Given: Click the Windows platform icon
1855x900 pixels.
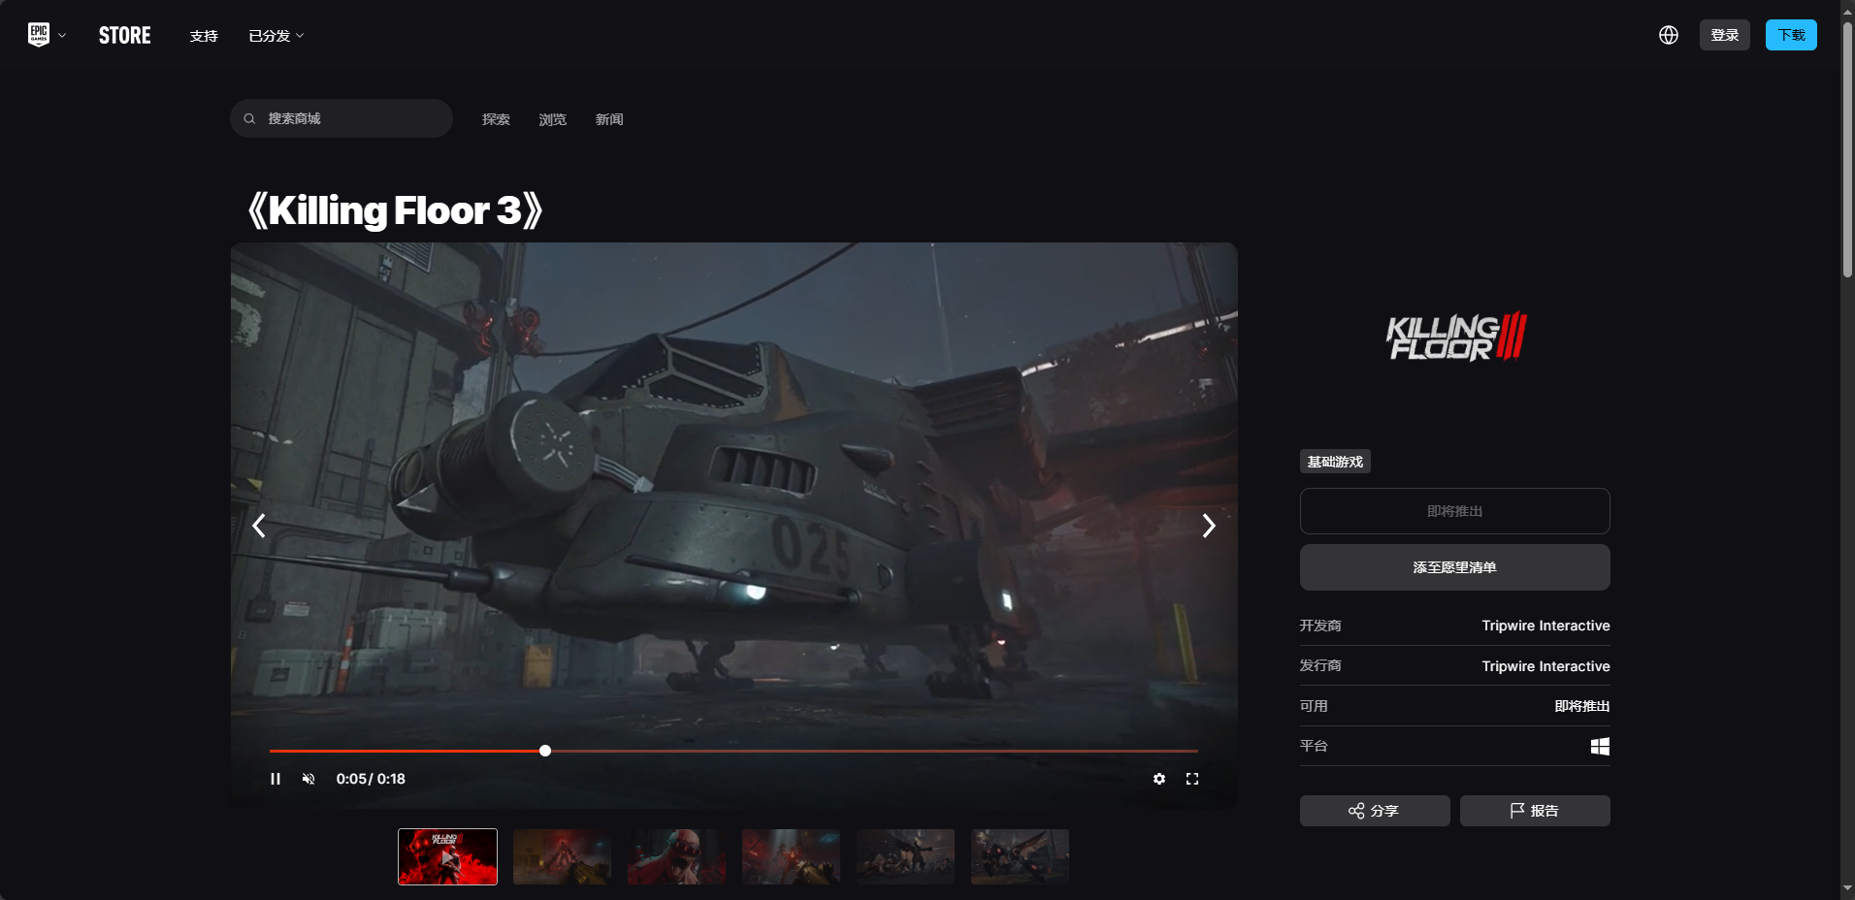Looking at the screenshot, I should click(x=1601, y=746).
